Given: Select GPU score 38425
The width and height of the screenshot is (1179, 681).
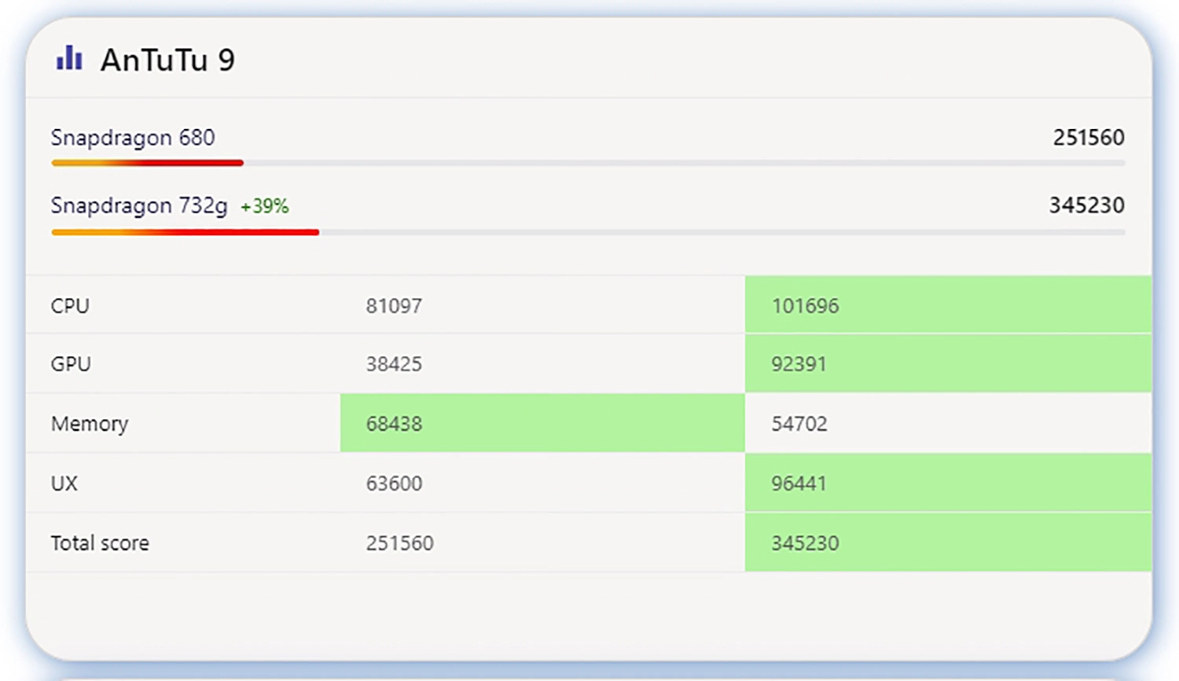Looking at the screenshot, I should click(x=394, y=364).
